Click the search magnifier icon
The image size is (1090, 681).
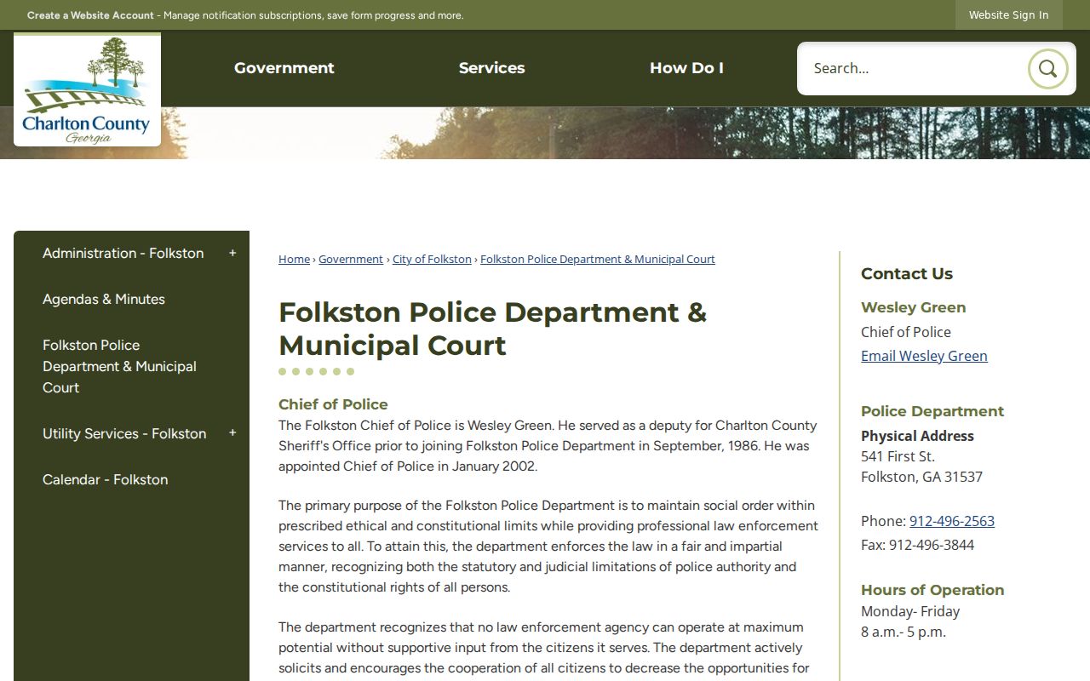pyautogui.click(x=1047, y=68)
